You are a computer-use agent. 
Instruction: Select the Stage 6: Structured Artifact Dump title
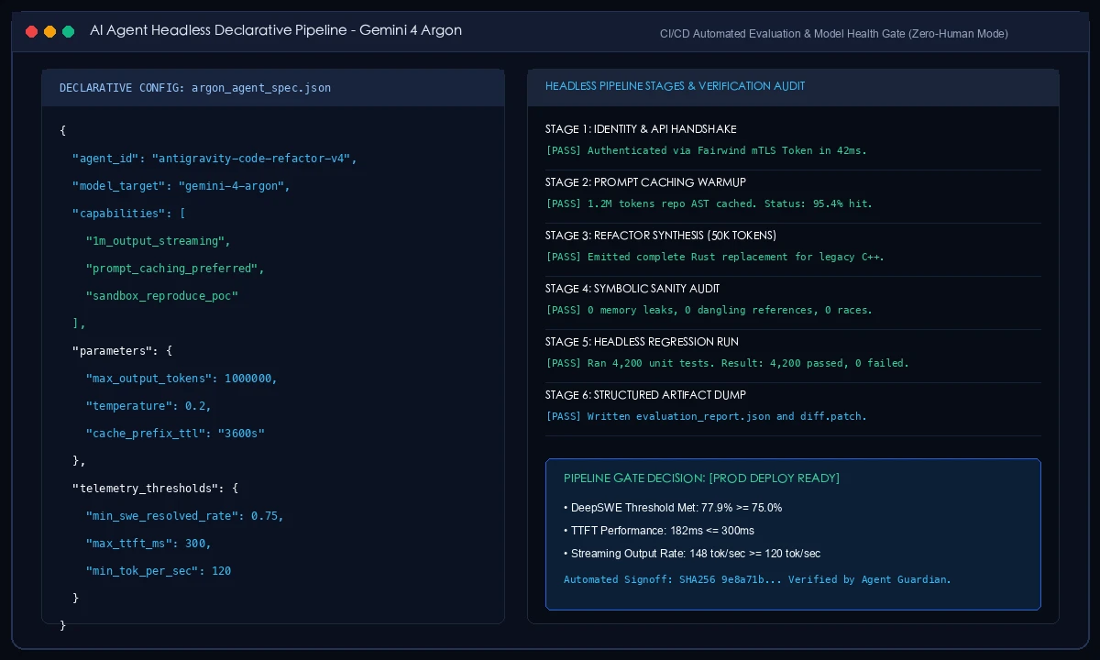[645, 395]
